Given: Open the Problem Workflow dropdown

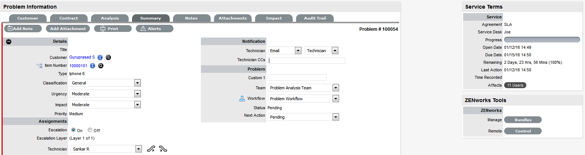Looking at the screenshot, I should 304,99.
